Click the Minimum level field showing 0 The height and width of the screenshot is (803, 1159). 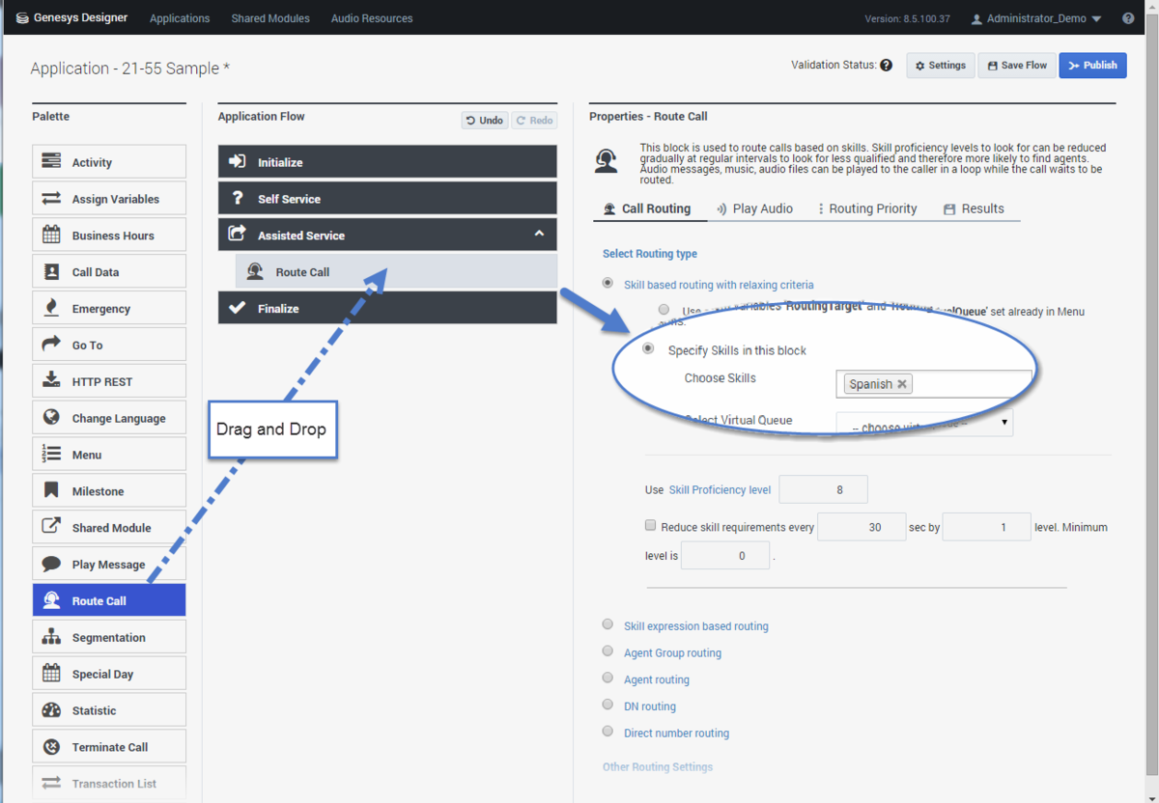click(725, 556)
